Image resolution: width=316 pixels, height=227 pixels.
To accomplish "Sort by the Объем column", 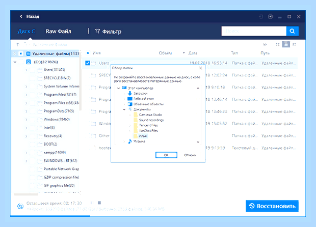I will click(165, 53).
